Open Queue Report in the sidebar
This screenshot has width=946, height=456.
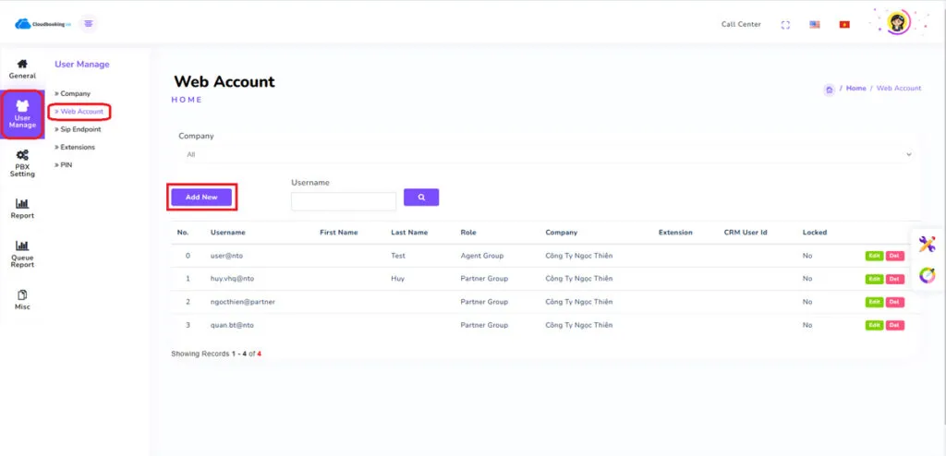pyautogui.click(x=22, y=254)
